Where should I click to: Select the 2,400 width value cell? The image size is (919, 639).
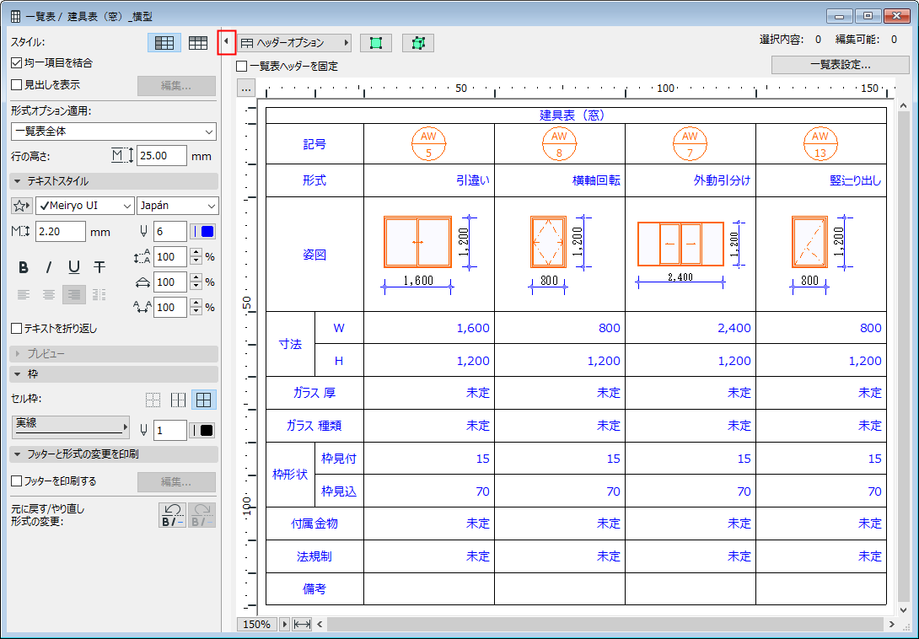[691, 328]
